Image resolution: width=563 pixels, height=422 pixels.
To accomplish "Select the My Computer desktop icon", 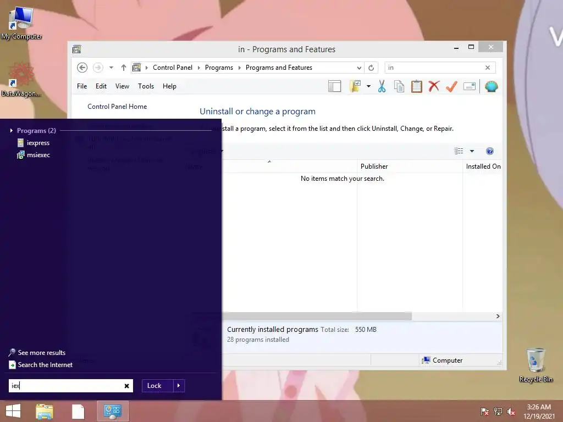I will click(21, 24).
